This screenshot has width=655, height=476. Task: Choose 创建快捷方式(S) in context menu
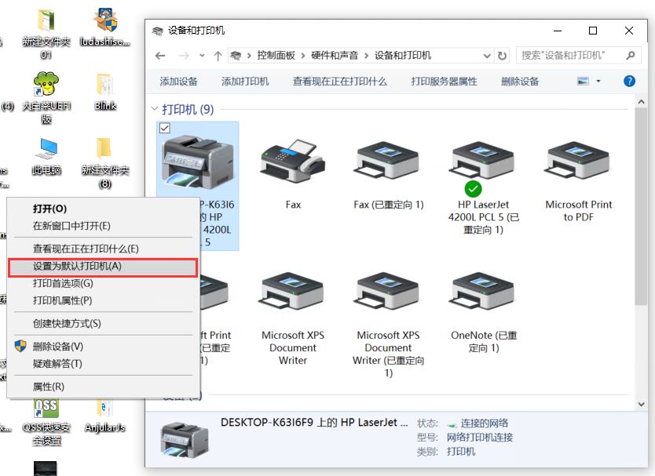coord(103,323)
